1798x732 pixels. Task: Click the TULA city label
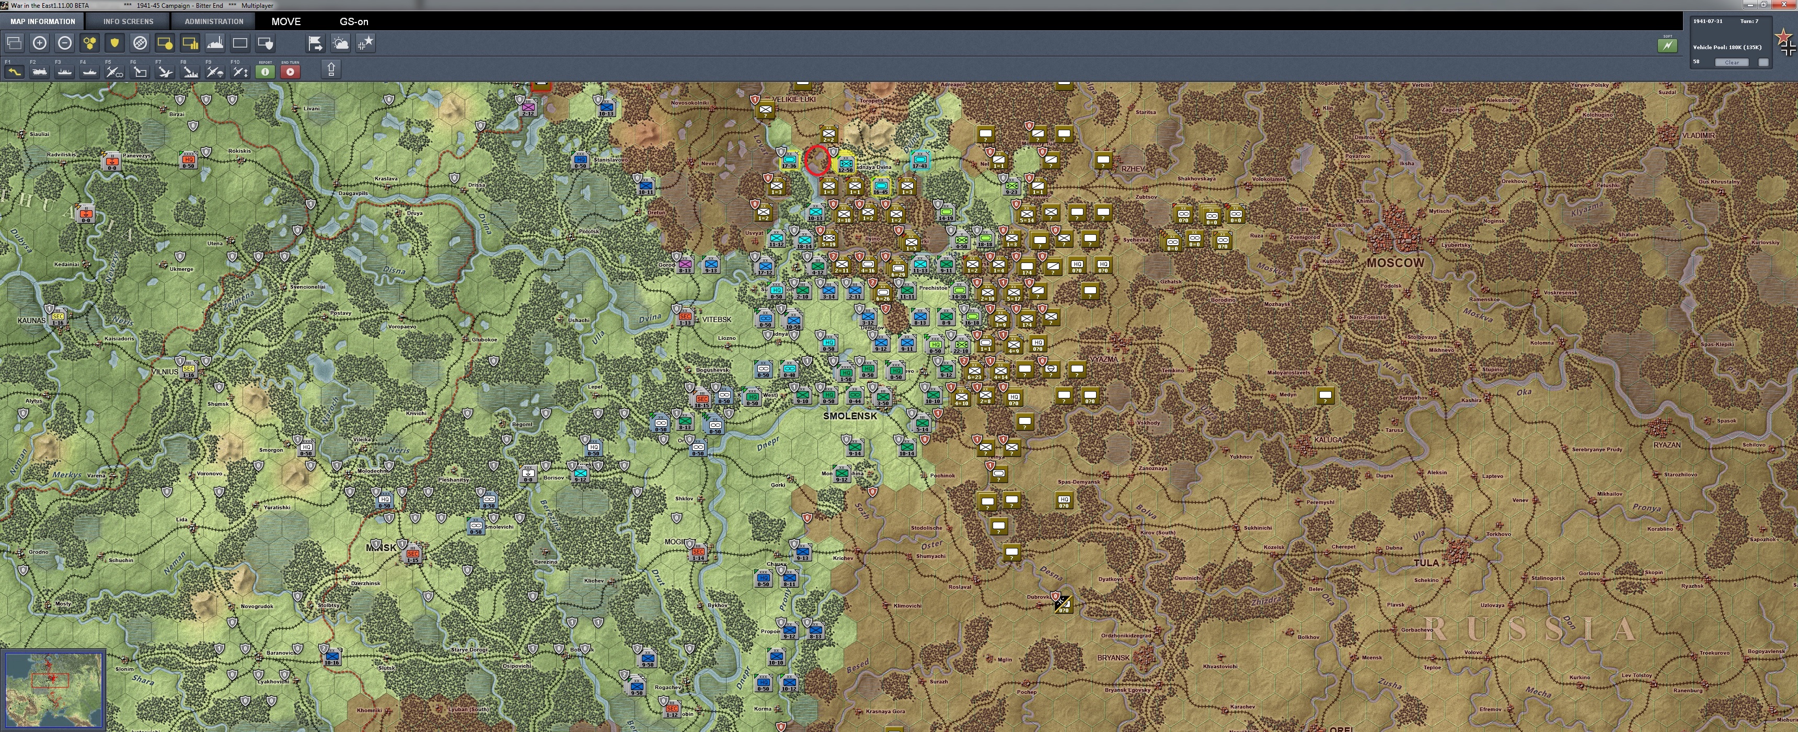[1426, 562]
